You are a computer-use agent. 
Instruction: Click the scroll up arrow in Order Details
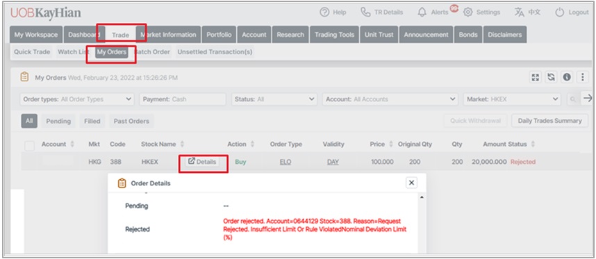pyautogui.click(x=421, y=198)
